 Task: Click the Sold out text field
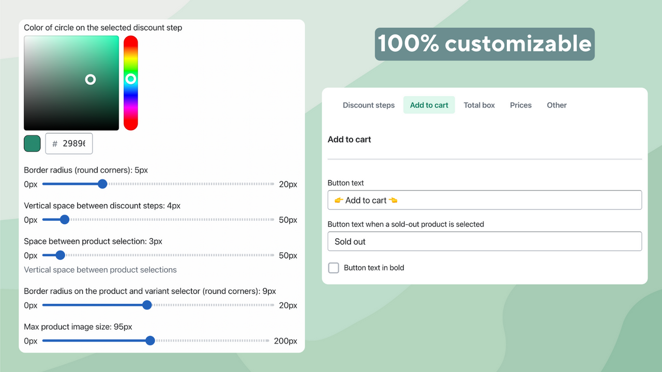pyautogui.click(x=485, y=241)
